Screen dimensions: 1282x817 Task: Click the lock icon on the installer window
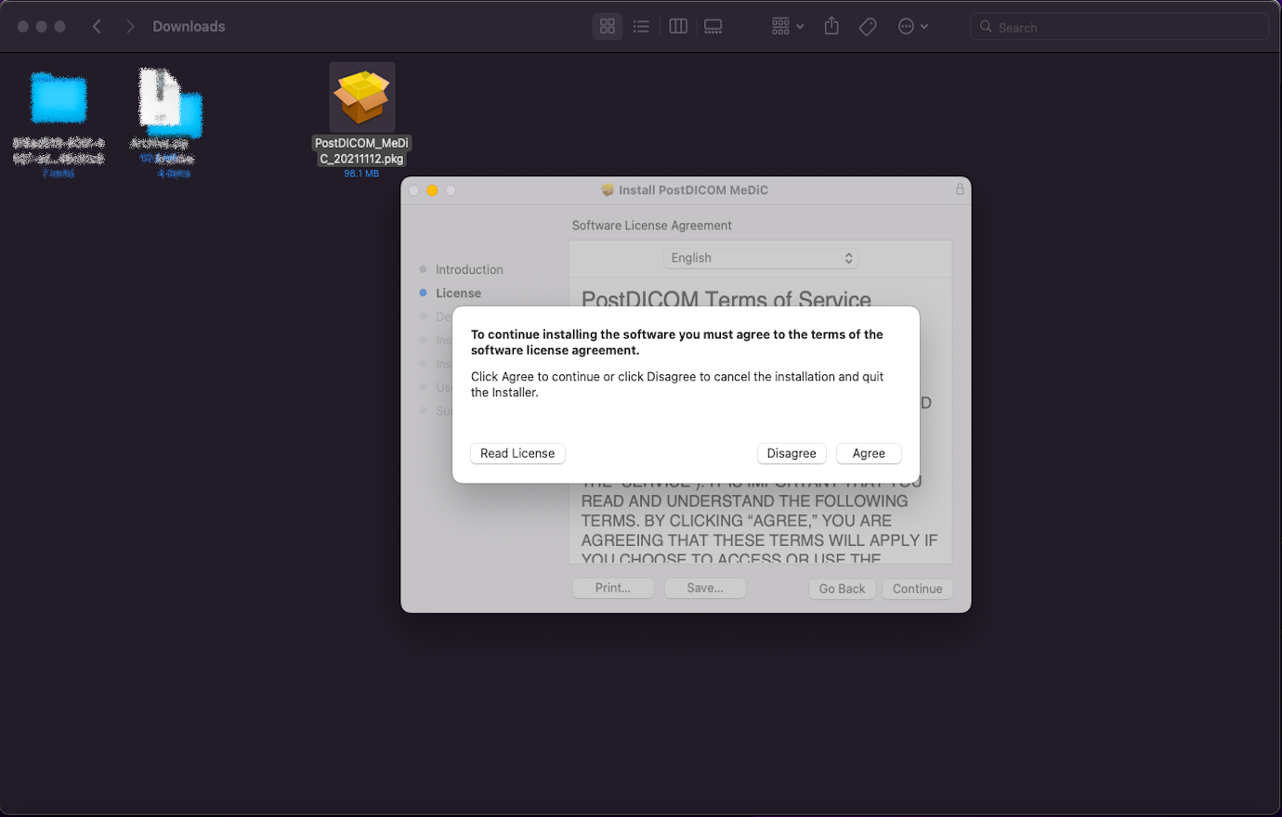point(960,189)
